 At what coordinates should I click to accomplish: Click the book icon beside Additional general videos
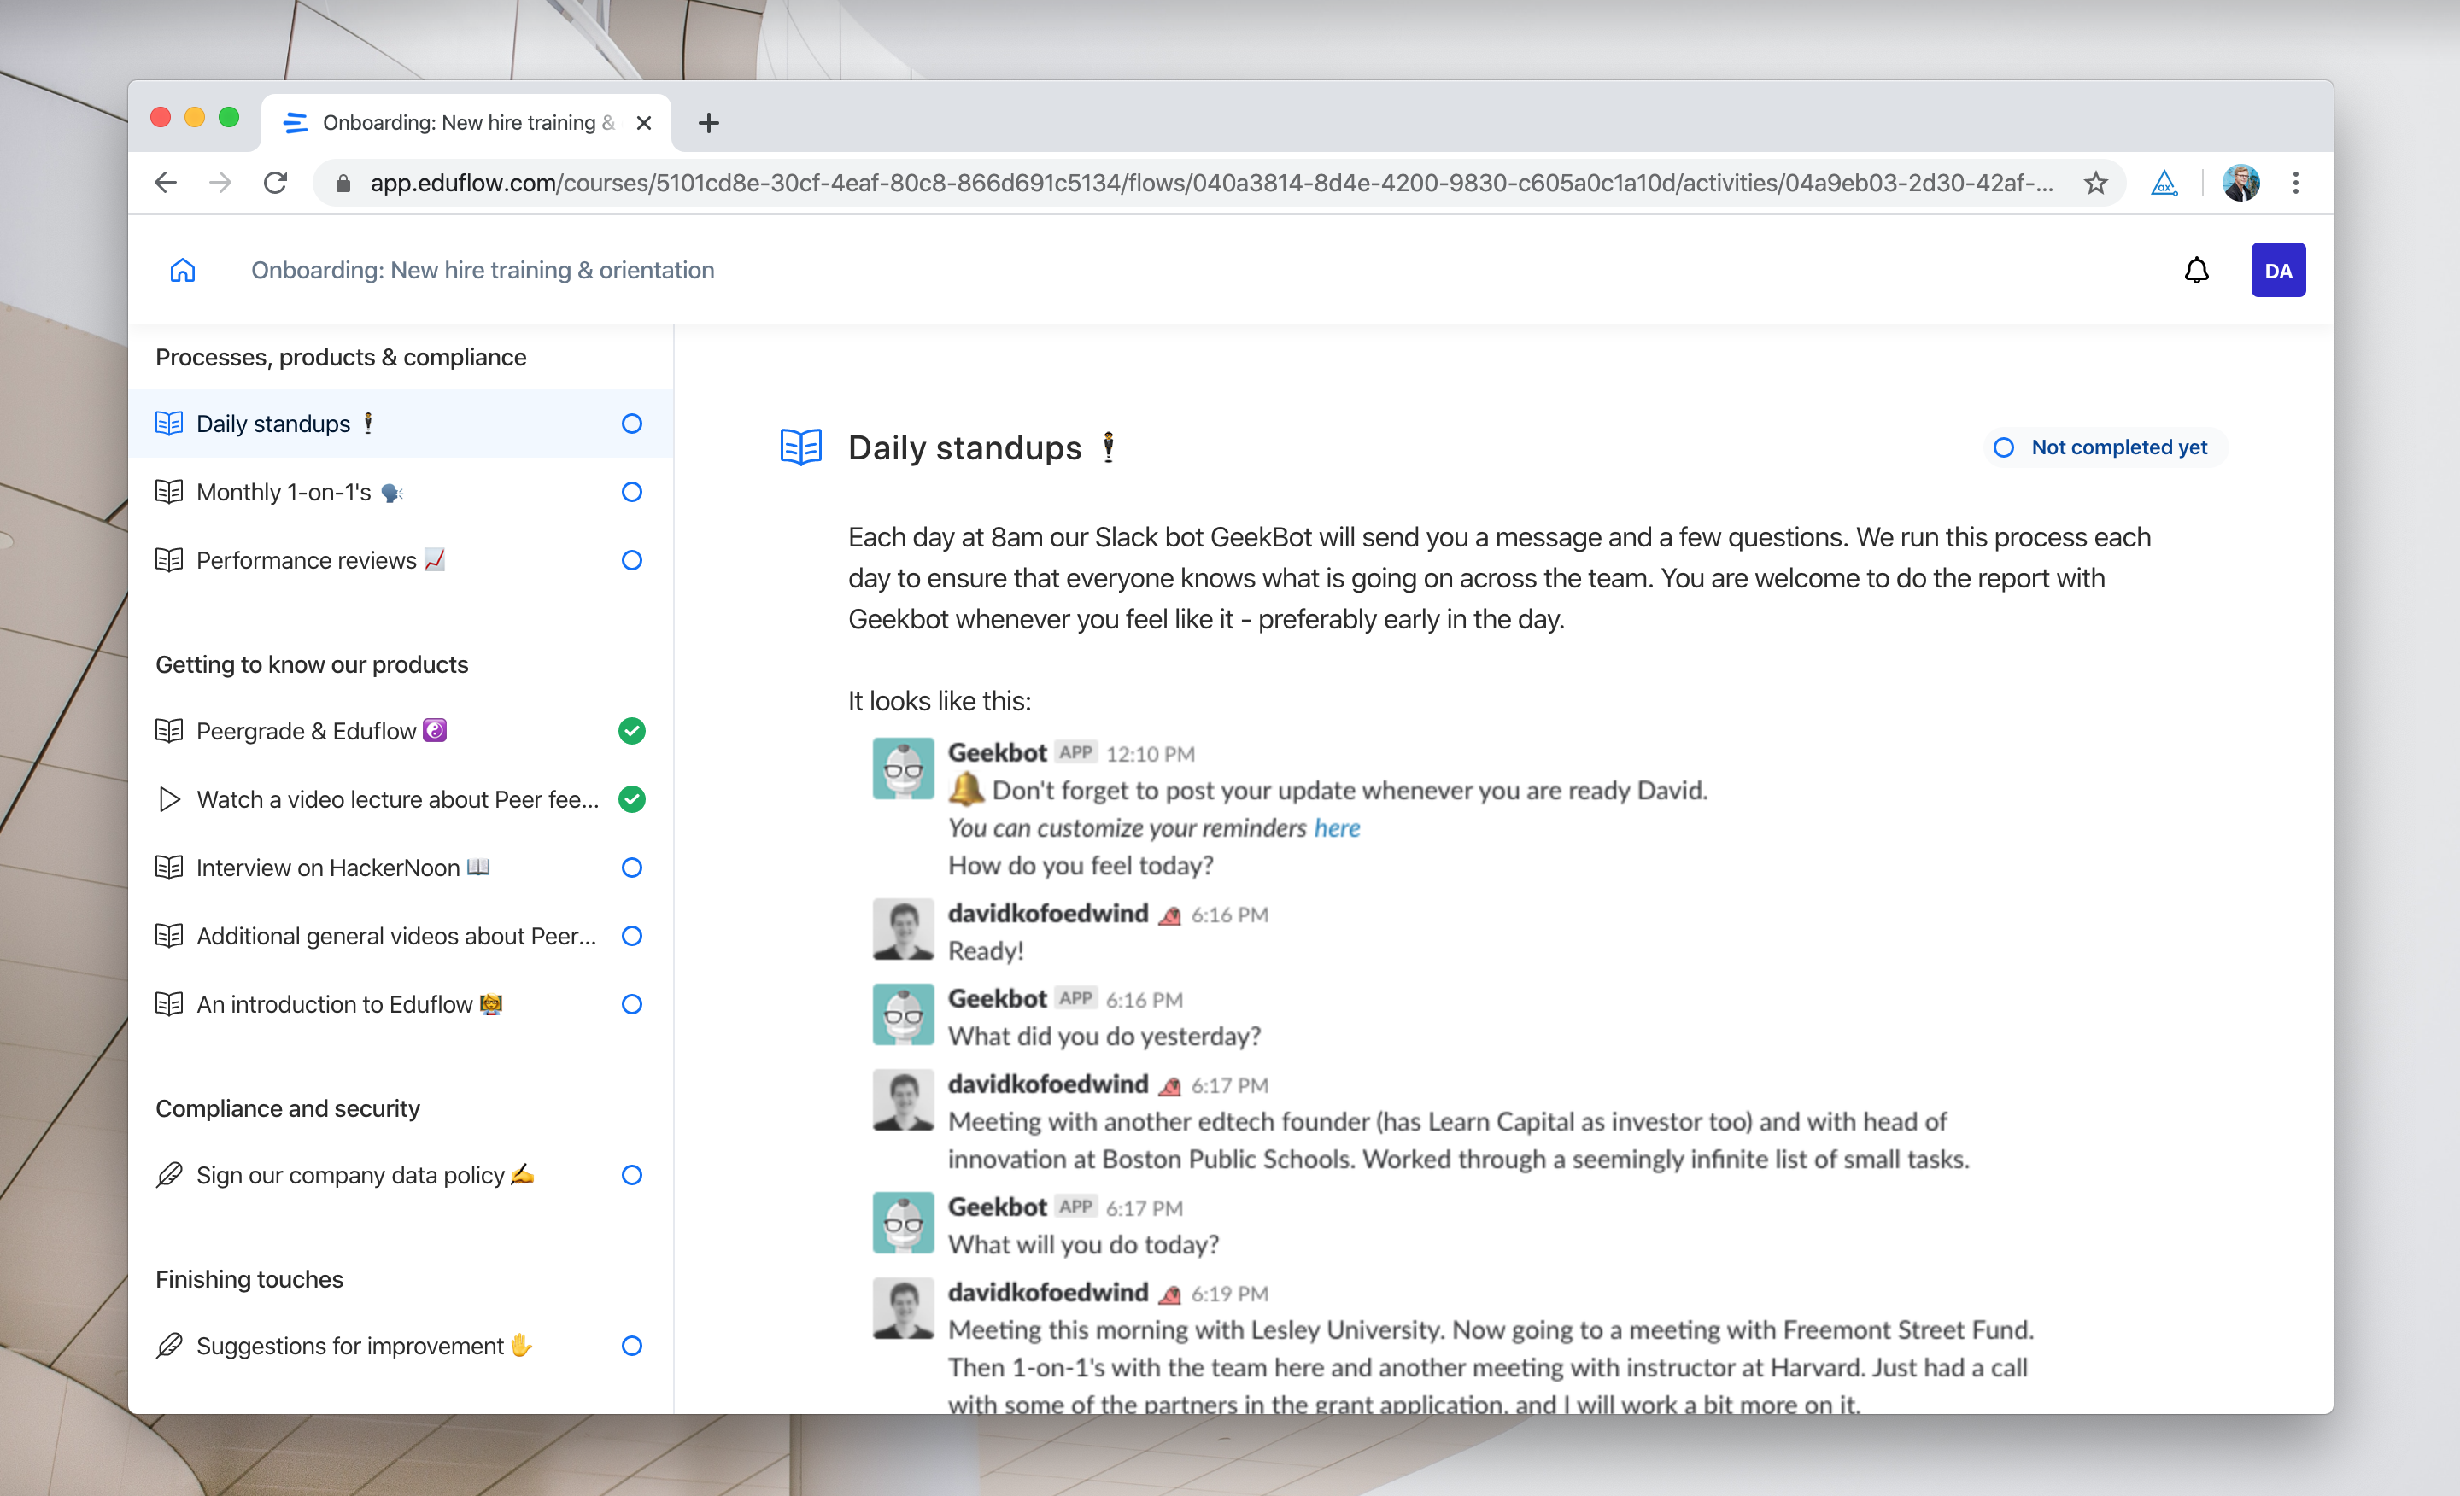[x=169, y=935]
